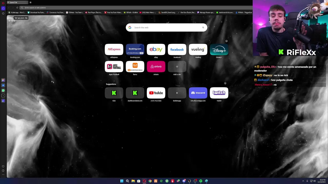
Task: Open the sidebar bookmarks star icon
Action: click(3, 13)
